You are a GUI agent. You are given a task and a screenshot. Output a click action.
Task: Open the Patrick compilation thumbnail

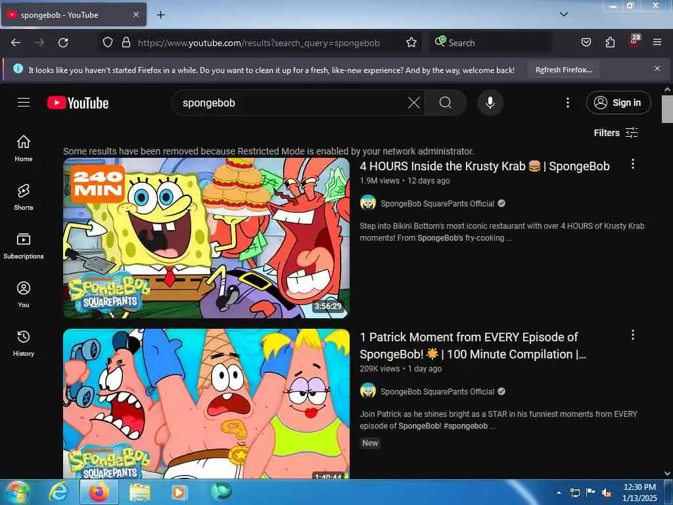pos(206,404)
